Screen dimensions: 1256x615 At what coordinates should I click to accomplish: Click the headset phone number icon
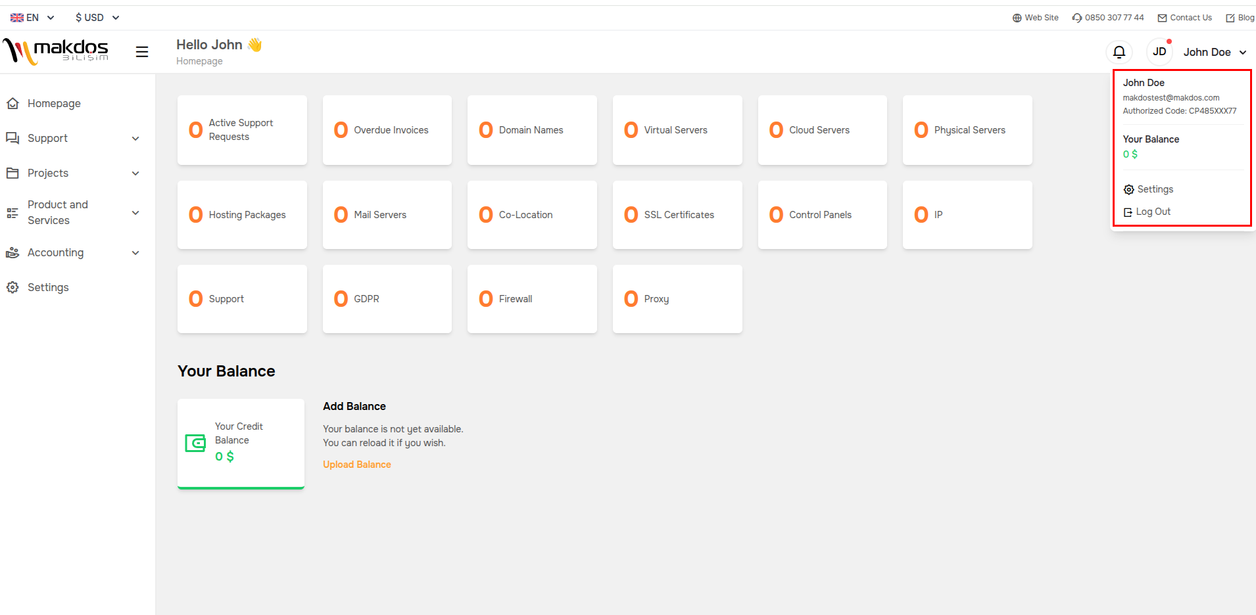coord(1076,18)
